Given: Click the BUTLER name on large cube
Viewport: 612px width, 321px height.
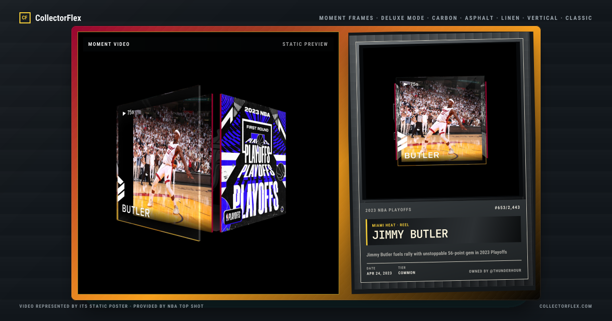Looking at the screenshot, I should pyautogui.click(x=136, y=211).
